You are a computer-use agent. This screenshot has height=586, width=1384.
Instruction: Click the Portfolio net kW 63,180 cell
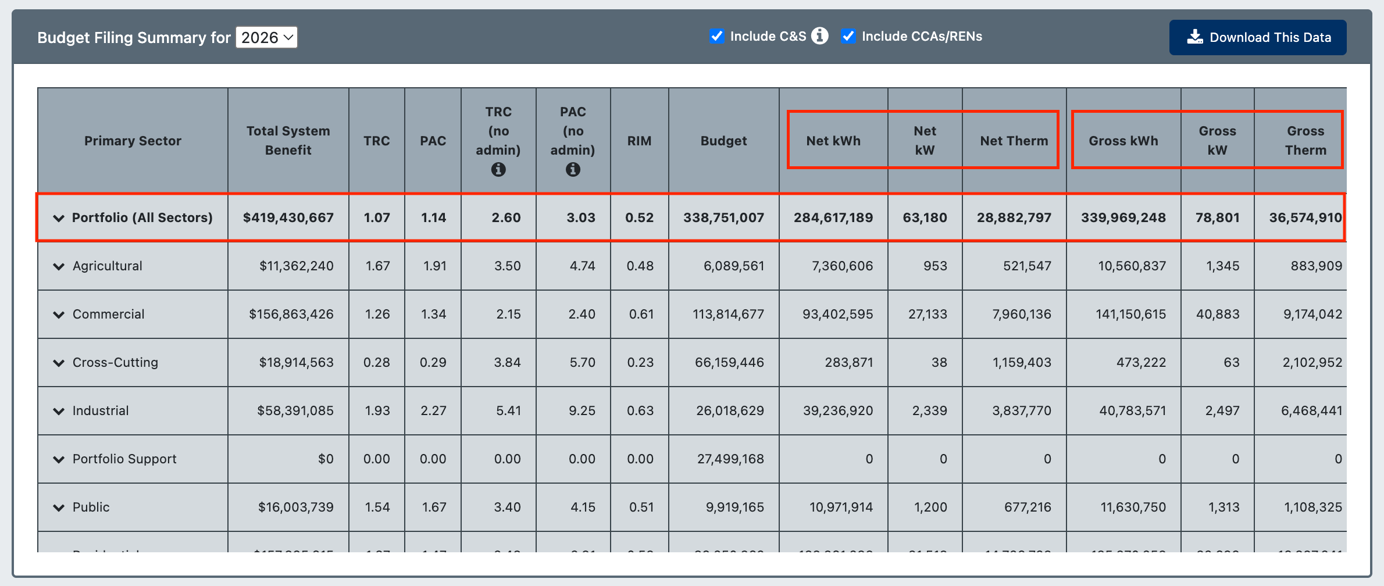pyautogui.click(x=925, y=217)
